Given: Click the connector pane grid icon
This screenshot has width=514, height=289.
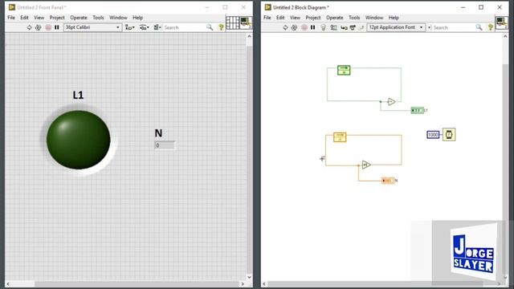Looking at the screenshot, I should click(x=232, y=23).
